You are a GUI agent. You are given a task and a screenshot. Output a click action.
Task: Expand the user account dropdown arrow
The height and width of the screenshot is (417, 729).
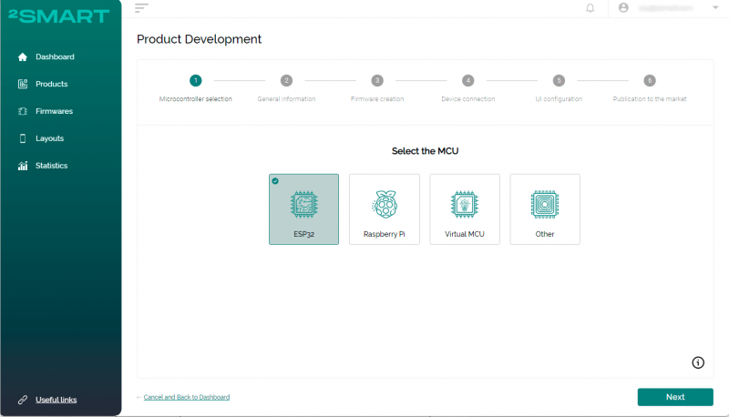714,7
